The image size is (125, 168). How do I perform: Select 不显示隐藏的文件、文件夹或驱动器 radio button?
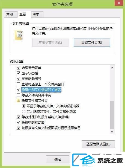[23, 106]
